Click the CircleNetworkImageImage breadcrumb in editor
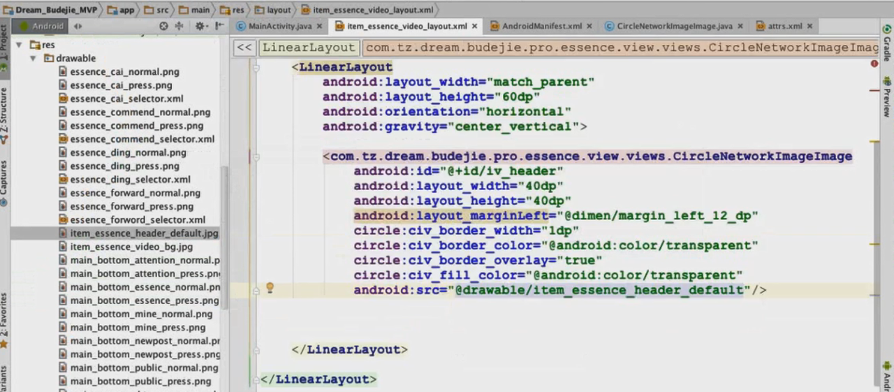Screen dimensions: 894x392 [620, 48]
